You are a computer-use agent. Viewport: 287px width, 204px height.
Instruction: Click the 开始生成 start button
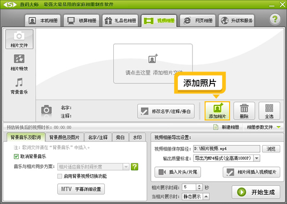point(256,192)
